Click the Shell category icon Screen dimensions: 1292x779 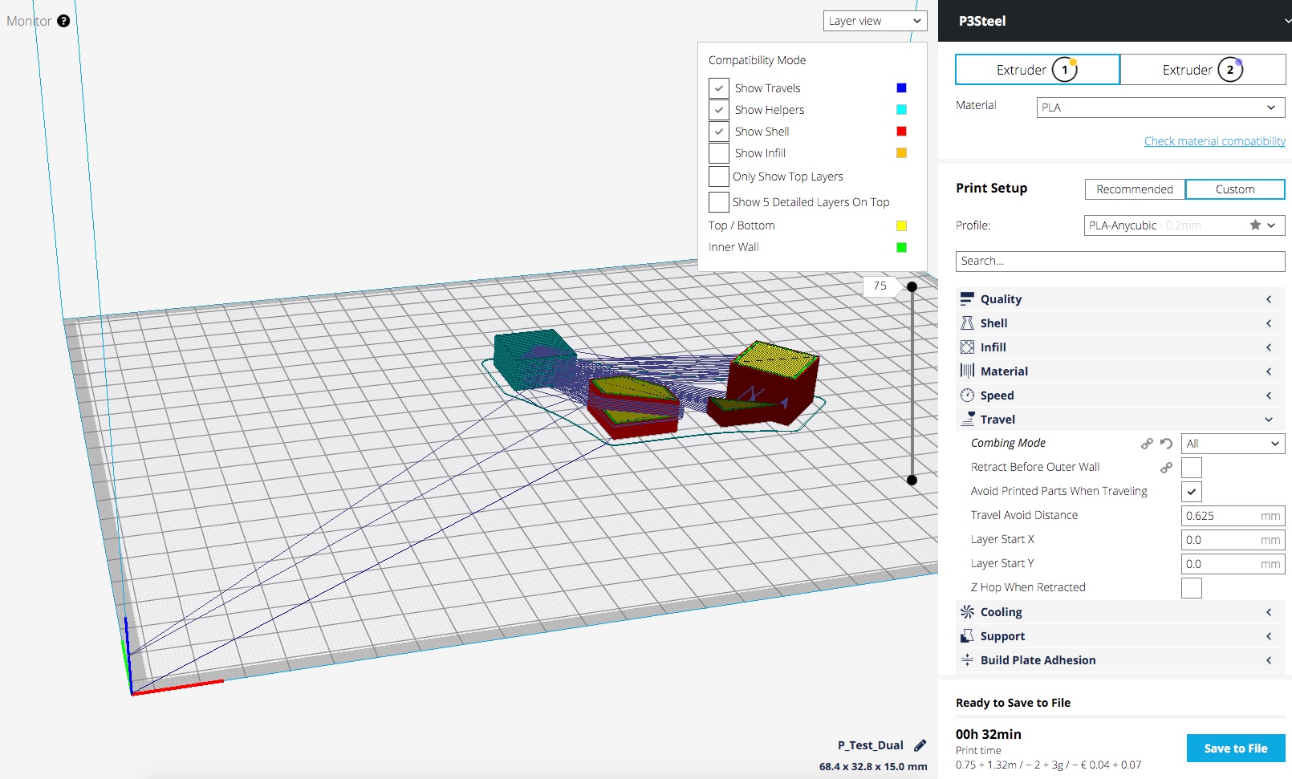click(x=967, y=323)
